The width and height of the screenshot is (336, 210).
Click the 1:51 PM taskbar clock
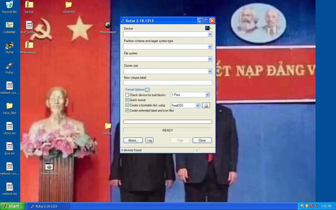326,206
